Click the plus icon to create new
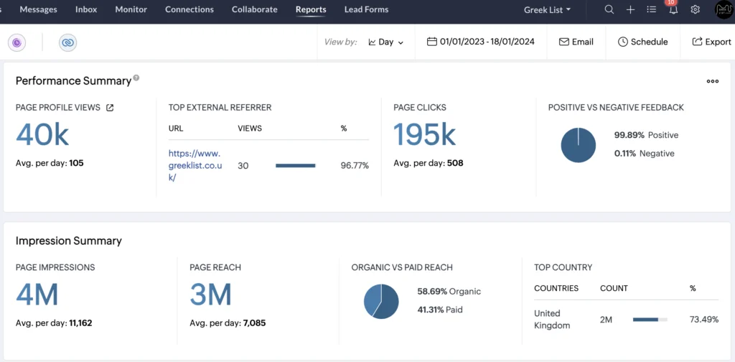This screenshot has height=362, width=735. click(630, 9)
